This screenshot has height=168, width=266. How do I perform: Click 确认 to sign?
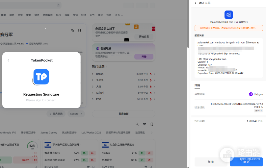pos(246,162)
